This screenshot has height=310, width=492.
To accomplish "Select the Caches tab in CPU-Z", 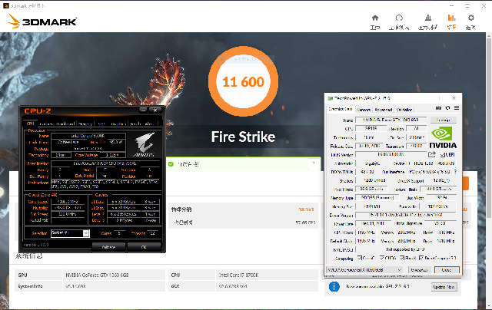I will point(45,124).
